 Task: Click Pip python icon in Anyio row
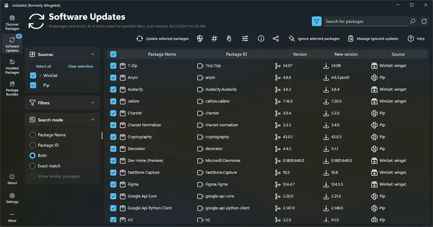374,78
